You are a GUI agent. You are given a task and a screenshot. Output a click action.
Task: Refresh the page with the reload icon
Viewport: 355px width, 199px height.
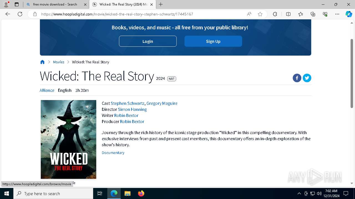20,14
